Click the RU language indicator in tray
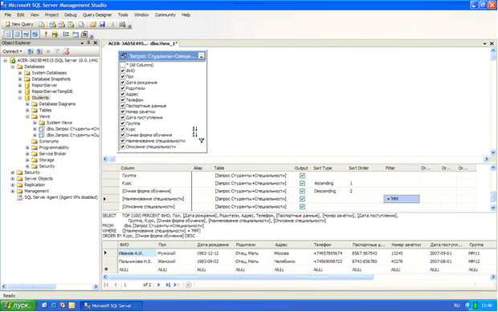Viewport: 498px width, 312px height. coord(456,306)
